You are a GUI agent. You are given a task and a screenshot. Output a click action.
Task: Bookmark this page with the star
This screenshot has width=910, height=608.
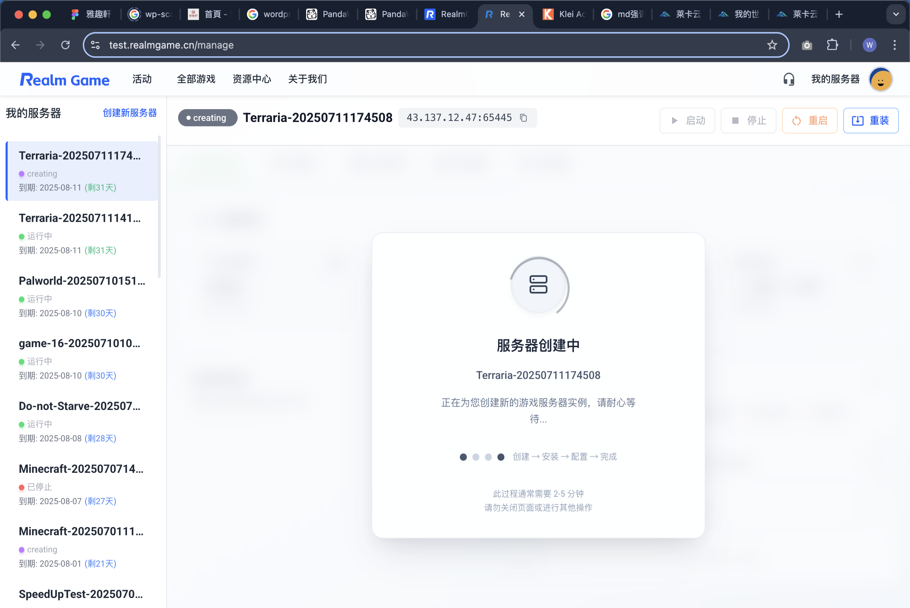point(772,45)
